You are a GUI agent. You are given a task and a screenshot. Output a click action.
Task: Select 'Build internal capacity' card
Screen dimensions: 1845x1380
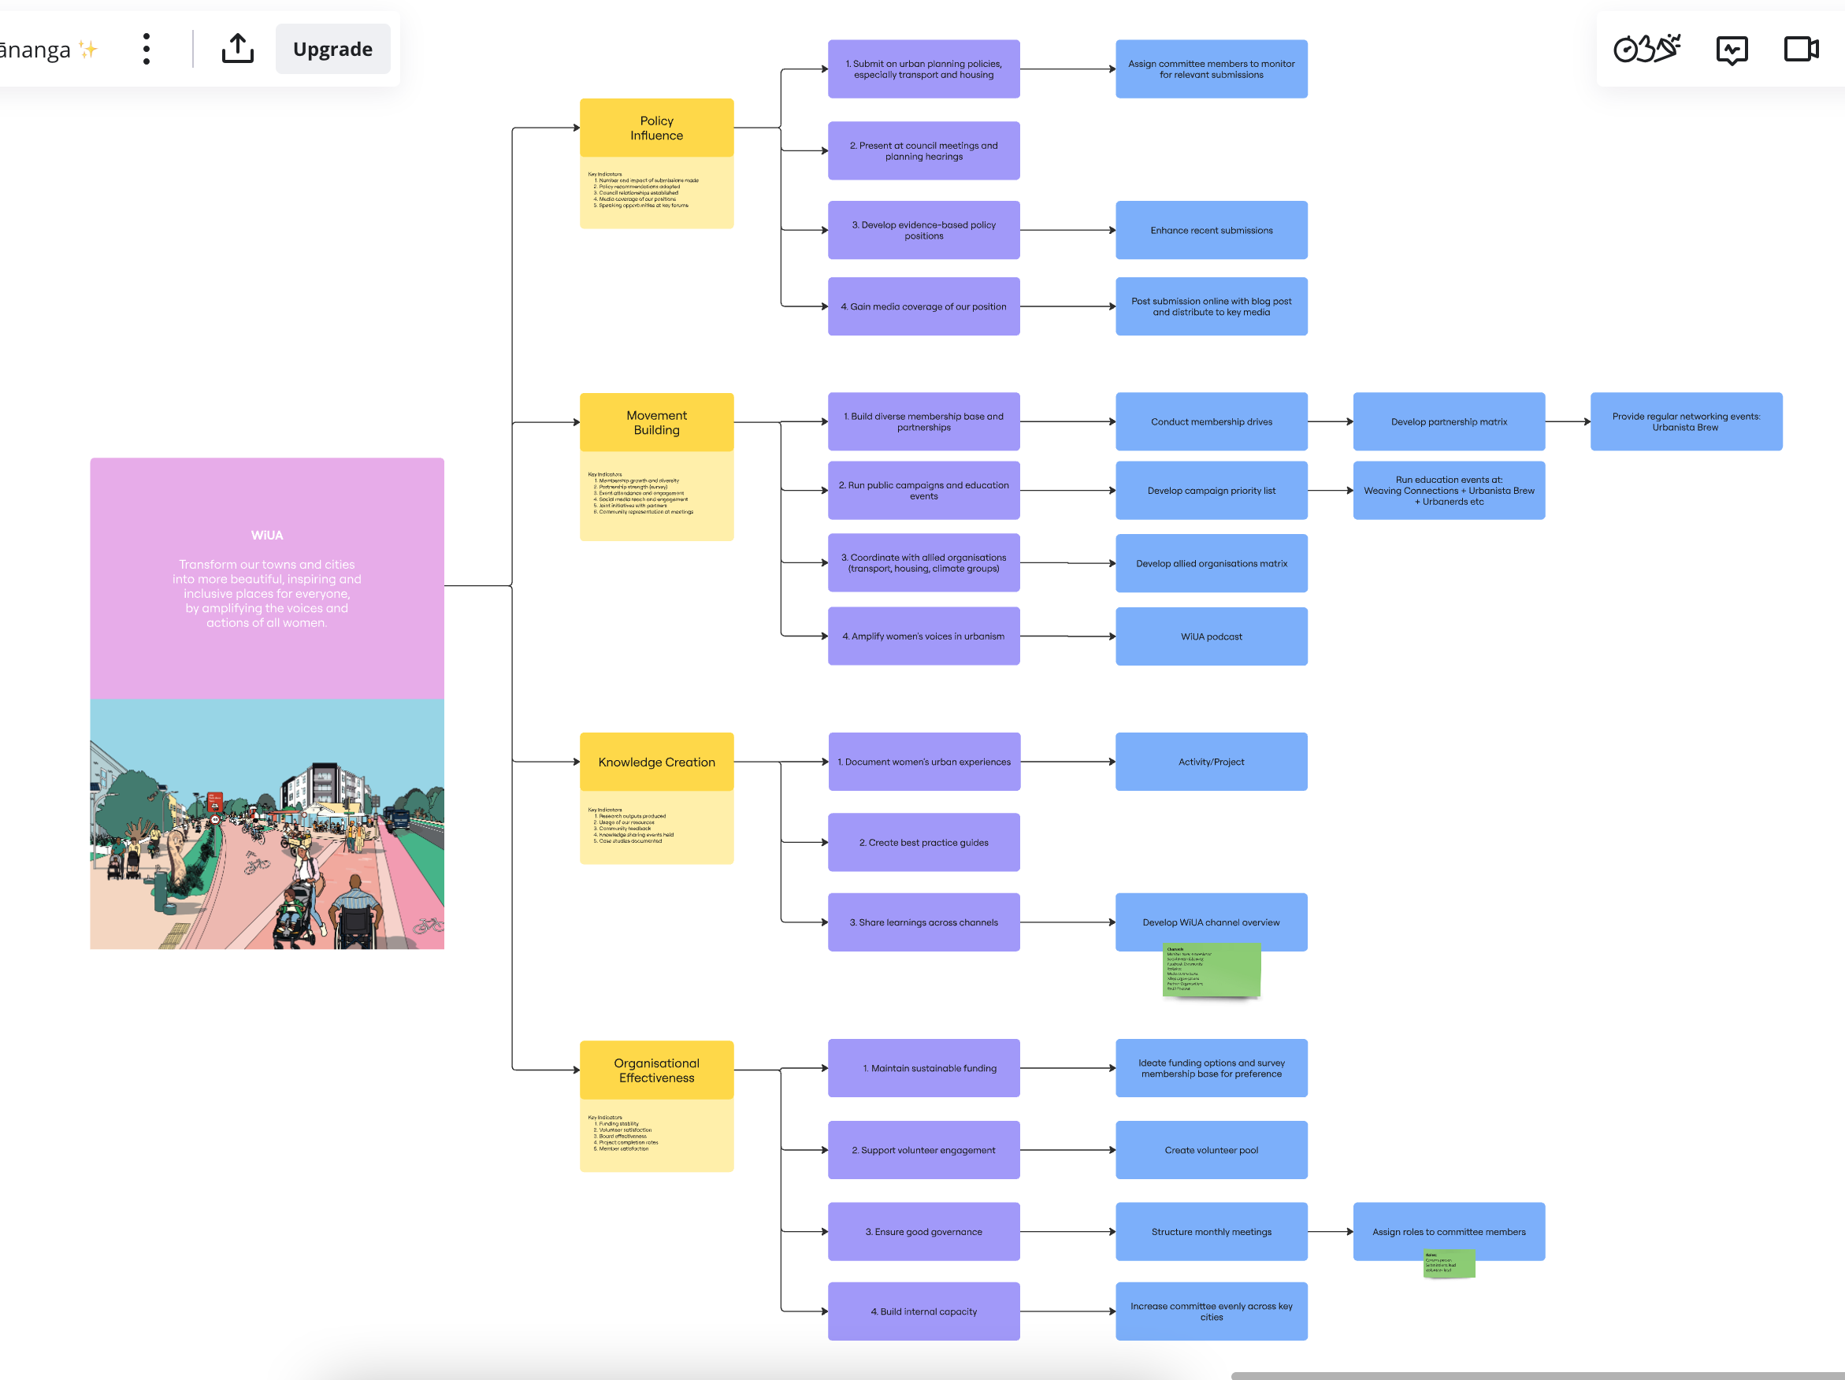923,1311
